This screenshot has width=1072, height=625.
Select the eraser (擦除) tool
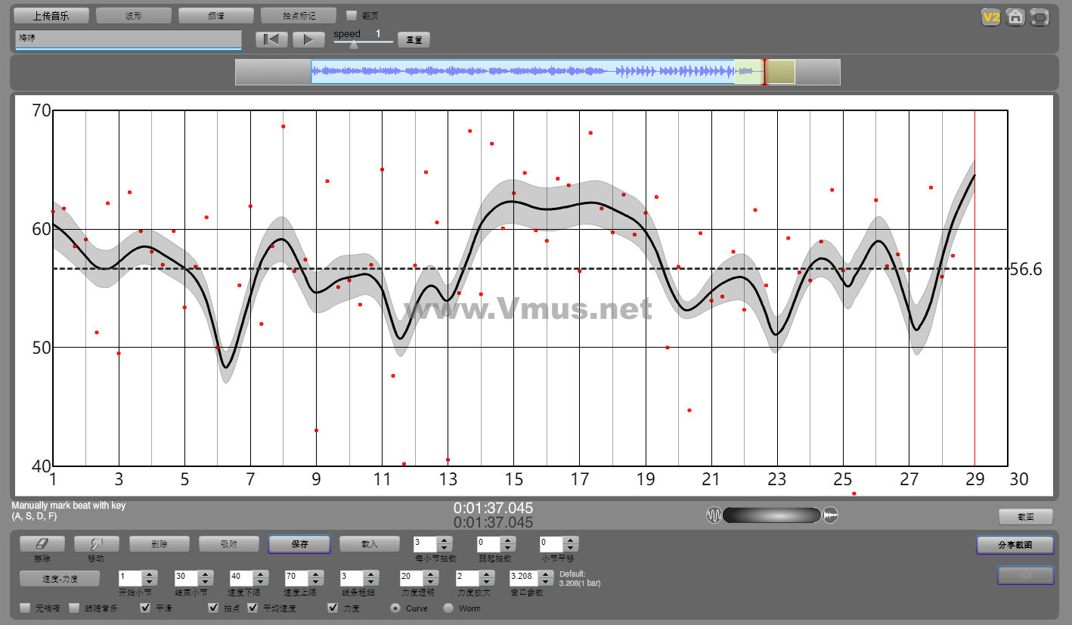coord(42,544)
